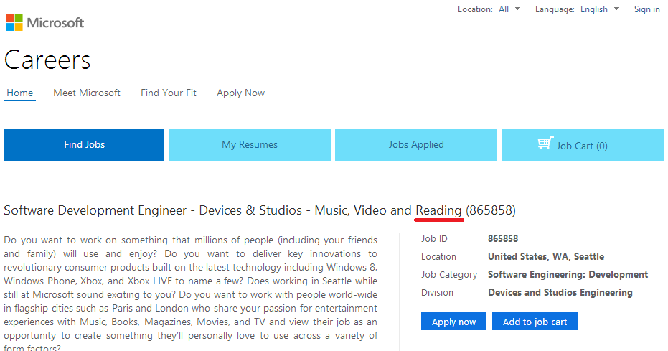Open the Location dropdown arrow
The height and width of the screenshot is (351, 668).
coord(517,9)
